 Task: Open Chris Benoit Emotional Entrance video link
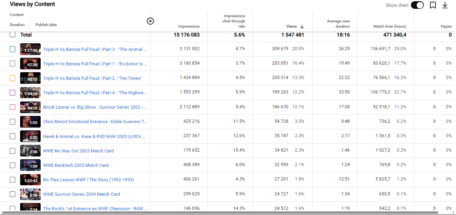point(95,122)
